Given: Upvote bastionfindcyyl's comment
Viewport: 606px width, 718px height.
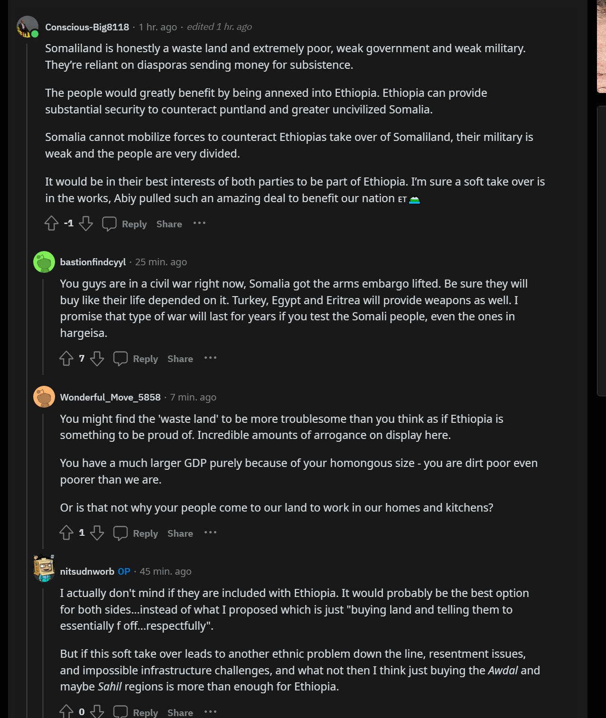Looking at the screenshot, I should (x=66, y=358).
